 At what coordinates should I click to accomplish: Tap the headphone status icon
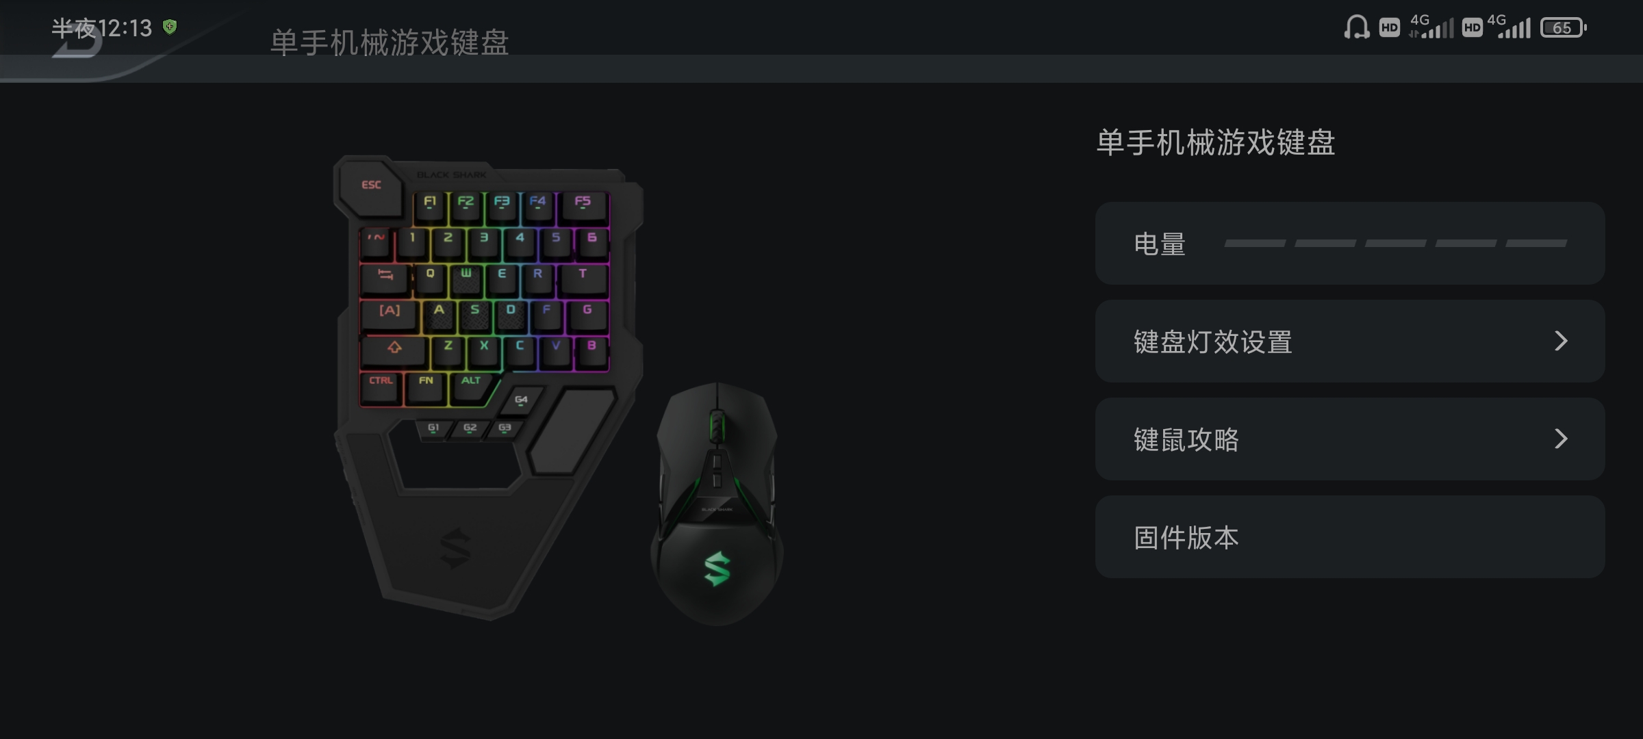pyautogui.click(x=1356, y=27)
